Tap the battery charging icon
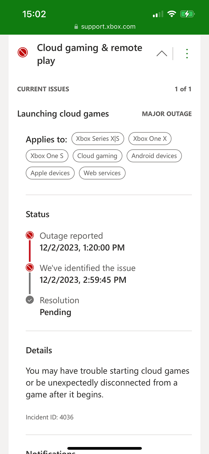The width and height of the screenshot is (209, 454). tap(187, 14)
